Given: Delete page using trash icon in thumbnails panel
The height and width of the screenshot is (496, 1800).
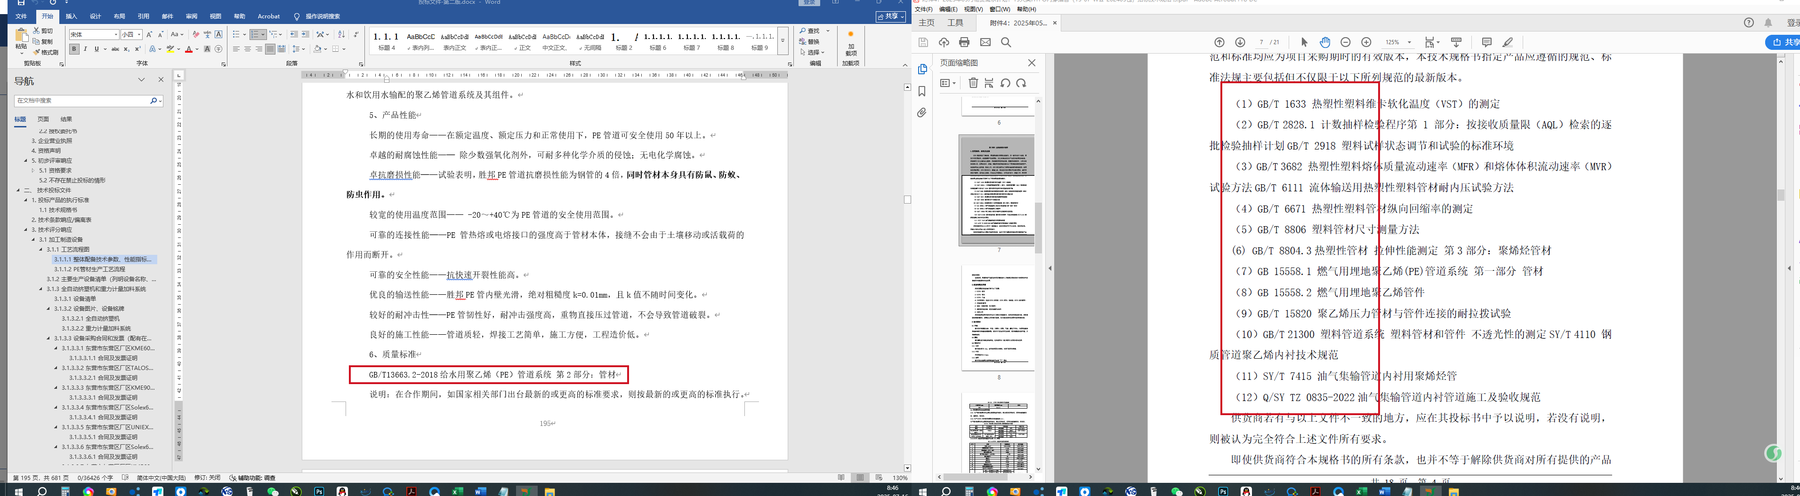Looking at the screenshot, I should [x=973, y=83].
